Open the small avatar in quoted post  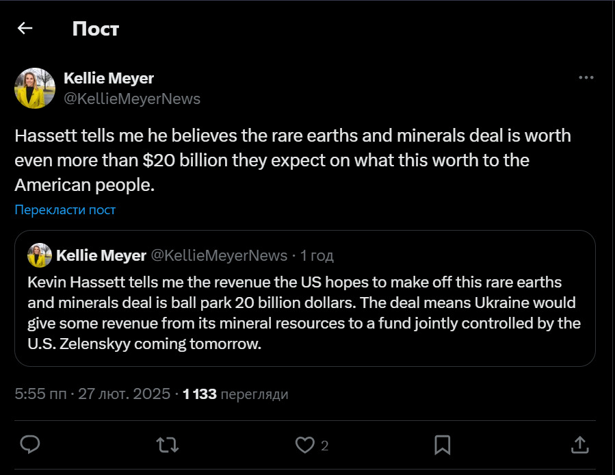point(40,255)
